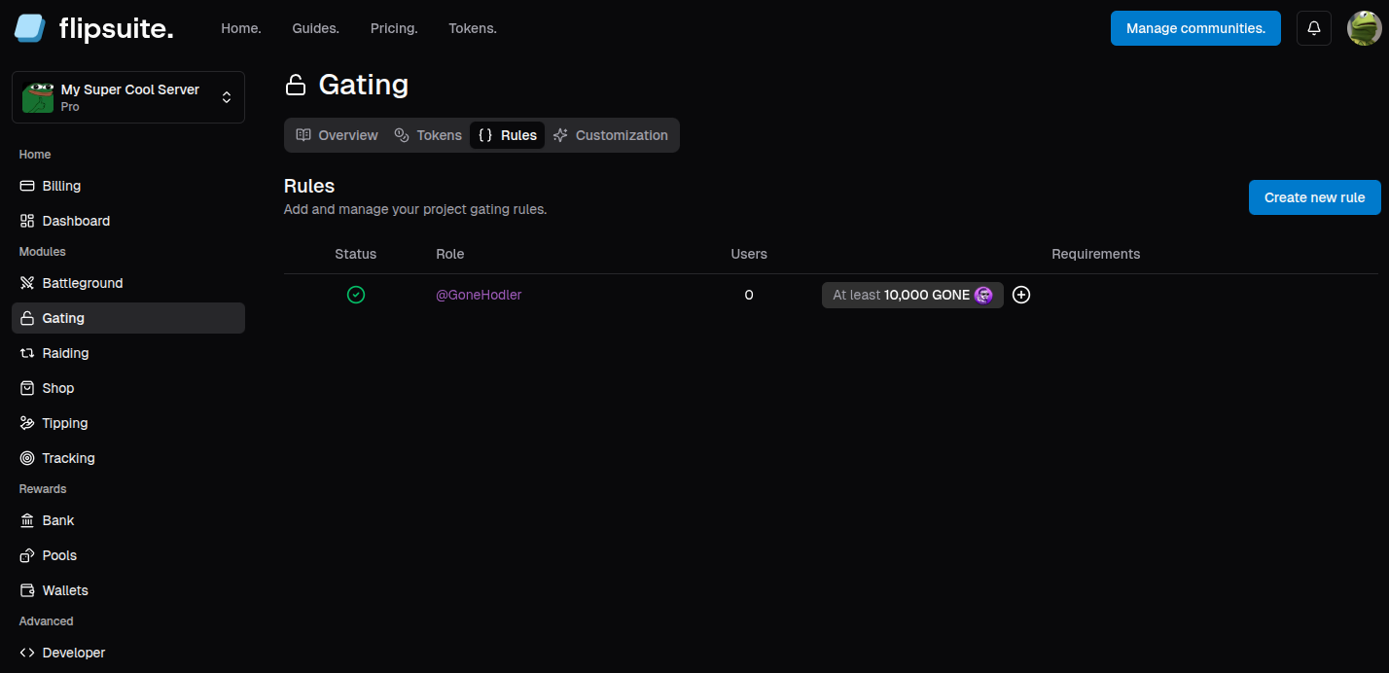Click the Tipping hand-coin icon
The height and width of the screenshot is (673, 1389).
[x=27, y=423]
